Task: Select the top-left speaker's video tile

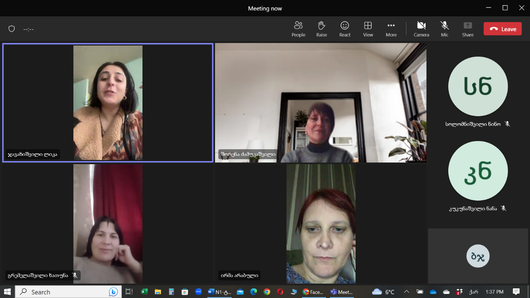Action: point(108,103)
